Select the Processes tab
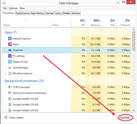Image resolution: width=137 pixels, height=124 pixels. [x=8, y=13]
